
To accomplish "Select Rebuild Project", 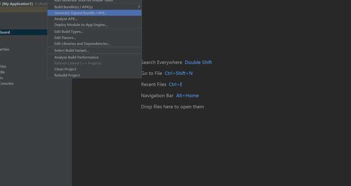I will tap(94, 75).
